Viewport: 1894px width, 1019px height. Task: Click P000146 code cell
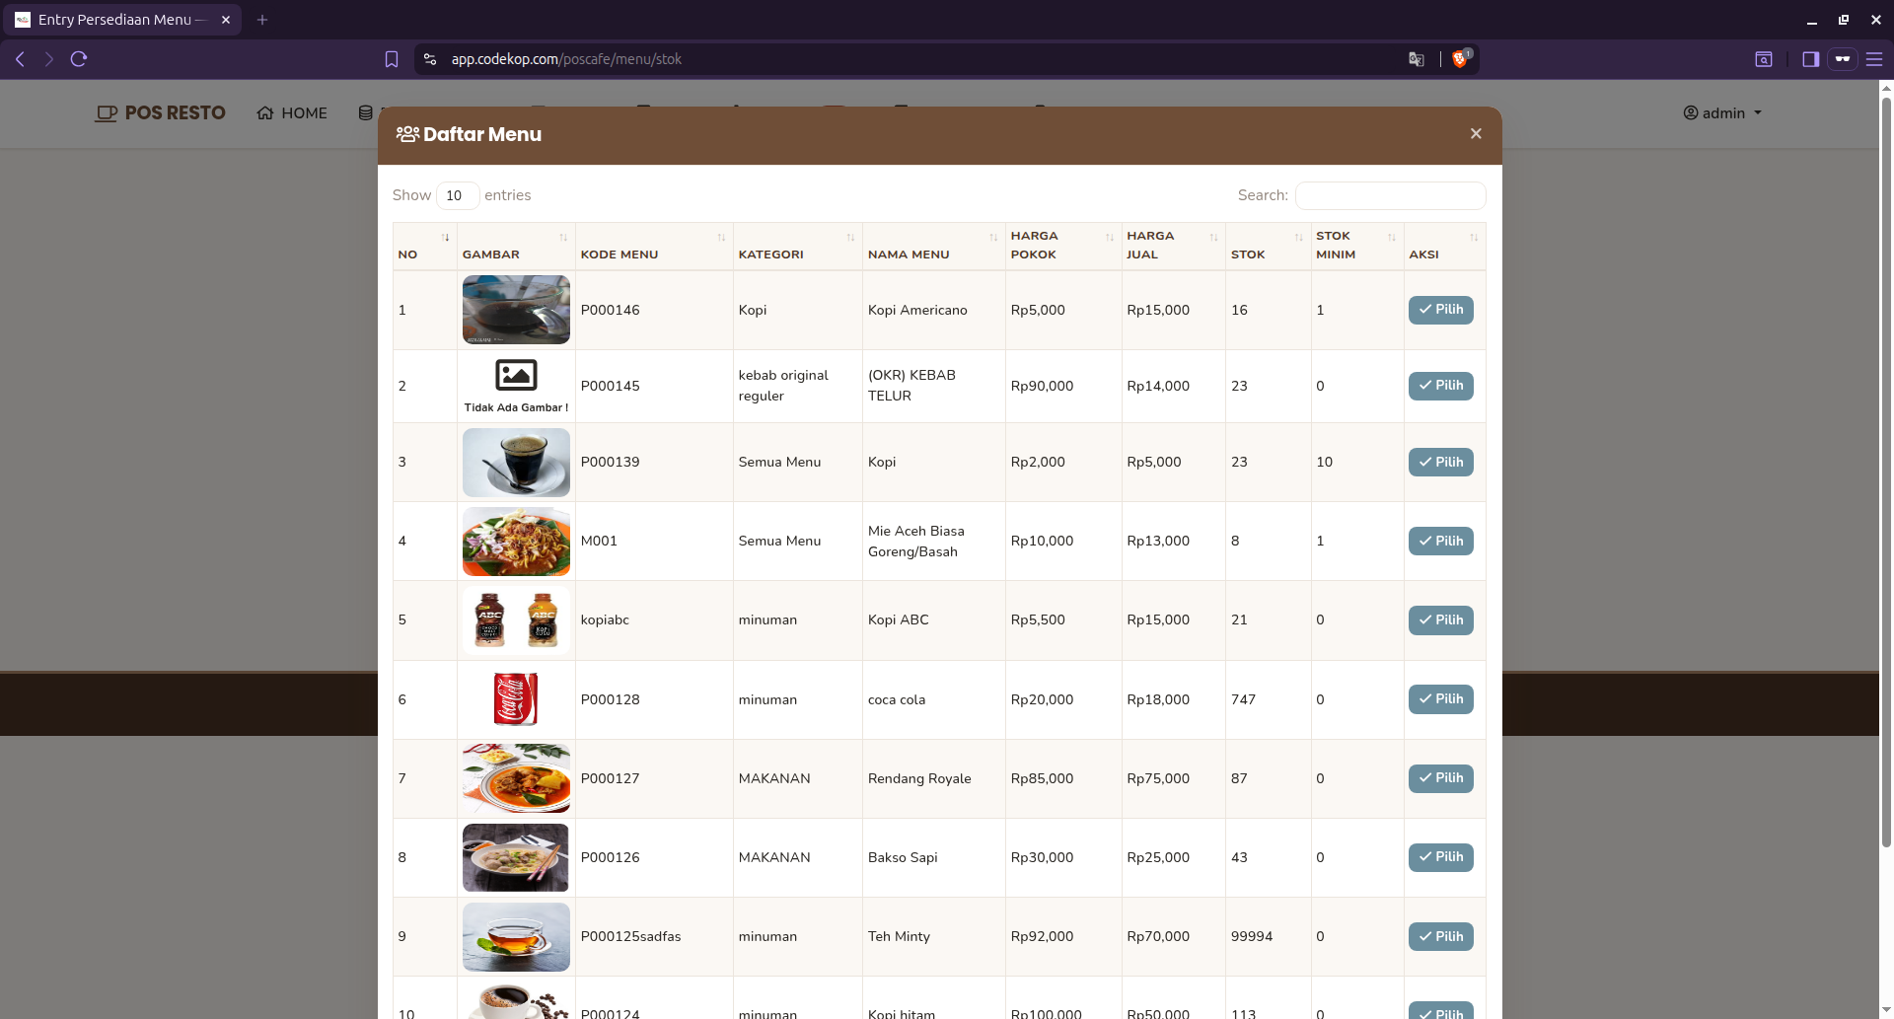(654, 310)
